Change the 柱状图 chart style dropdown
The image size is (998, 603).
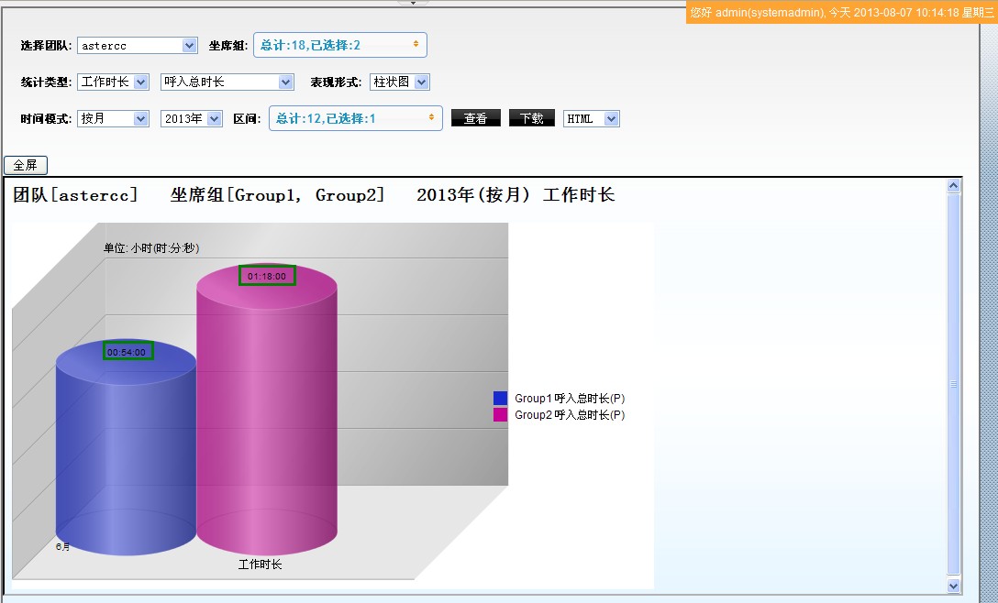pyautogui.click(x=400, y=82)
